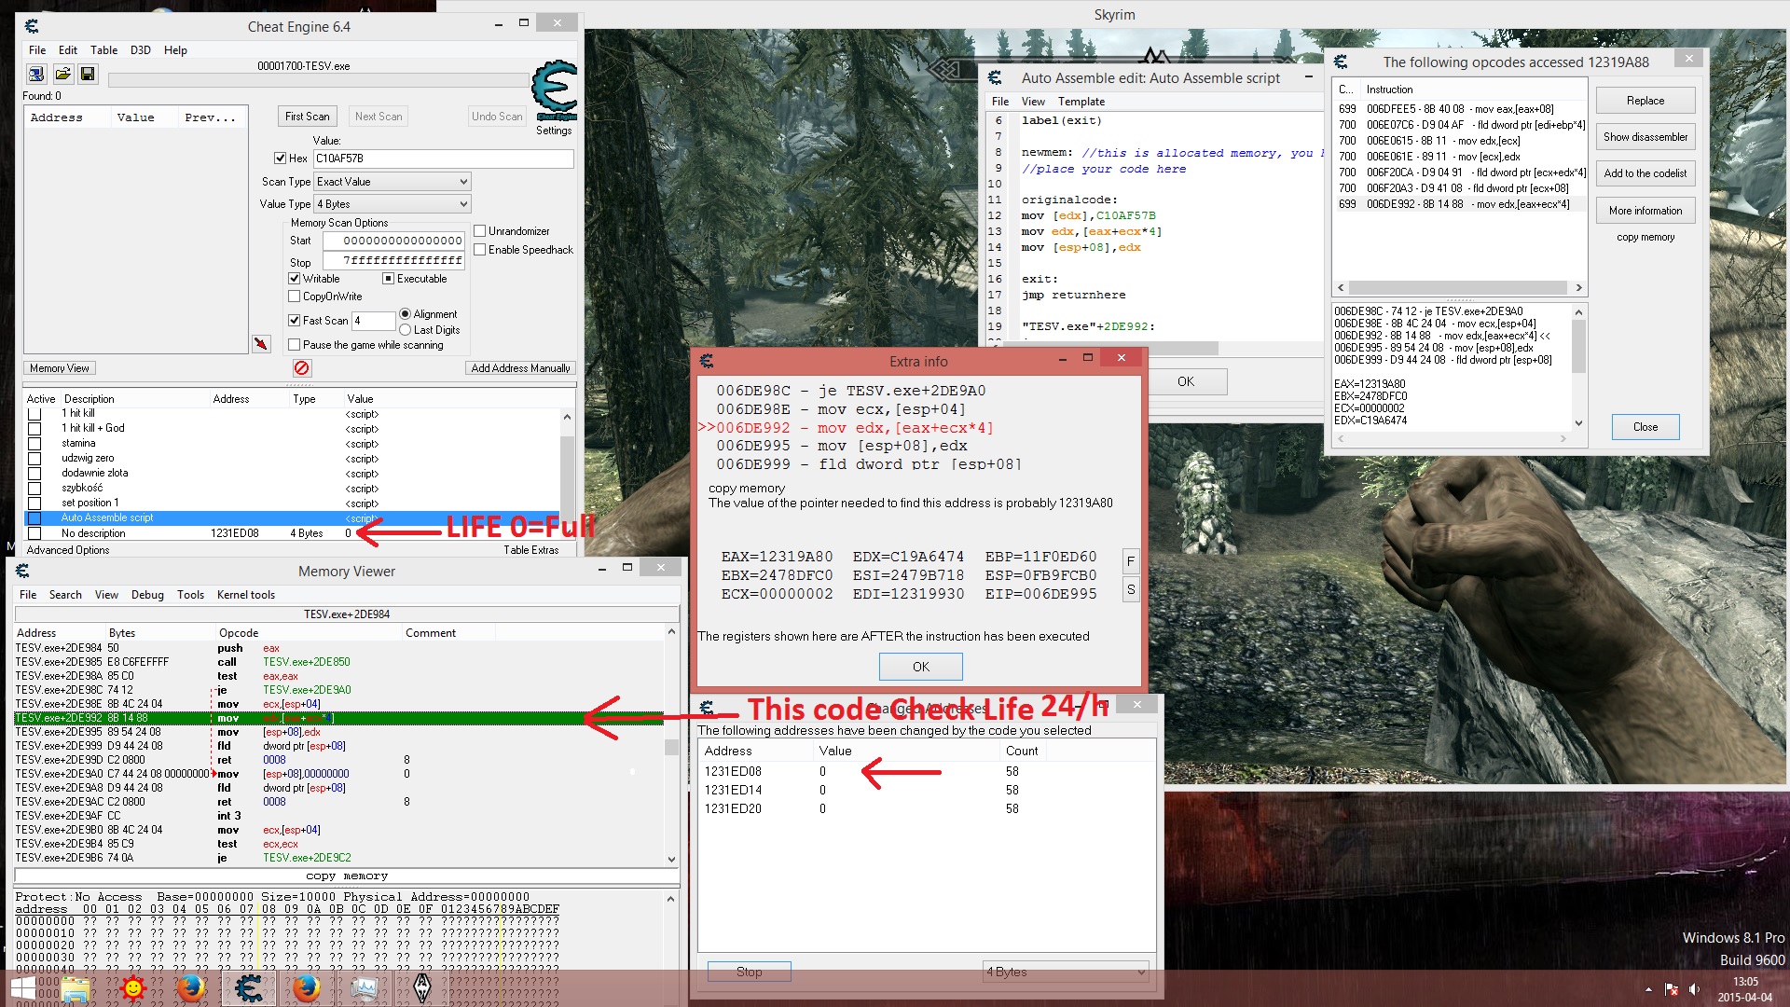
Task: Click the load table folder icon
Action: [x=62, y=74]
